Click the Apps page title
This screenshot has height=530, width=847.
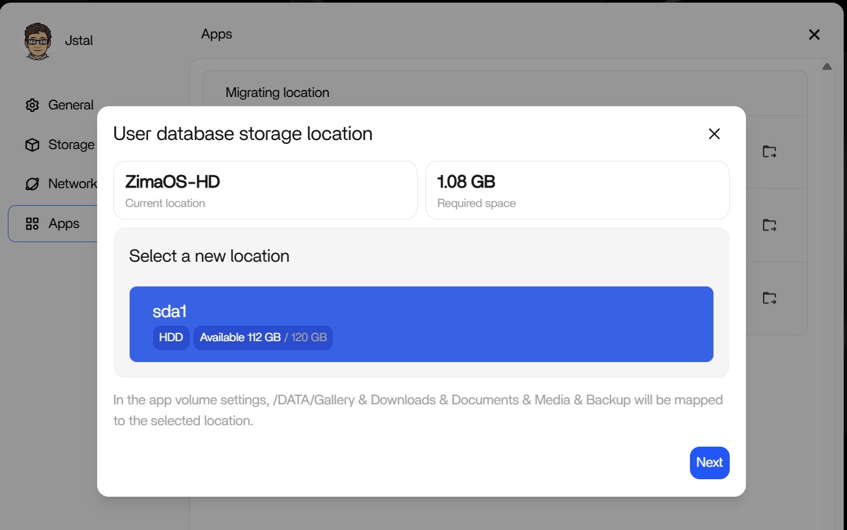216,34
